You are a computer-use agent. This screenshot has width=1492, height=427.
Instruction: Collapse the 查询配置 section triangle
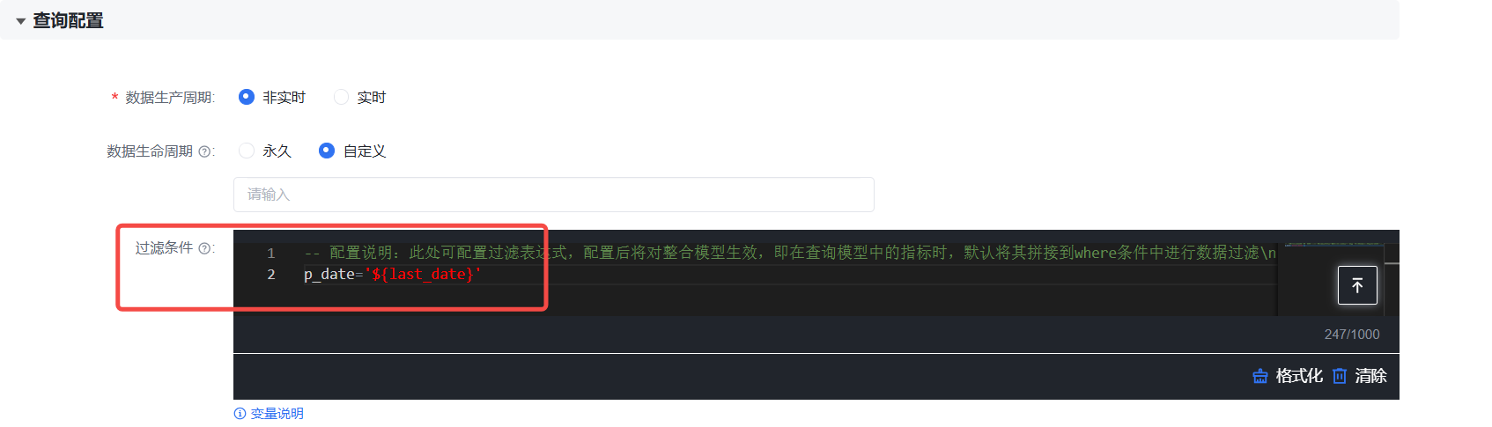click(x=20, y=21)
